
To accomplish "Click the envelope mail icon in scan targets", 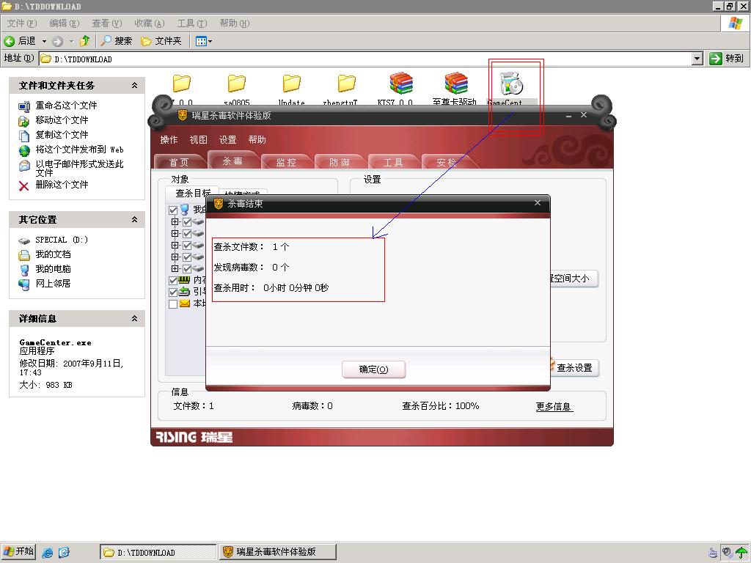I will [184, 303].
